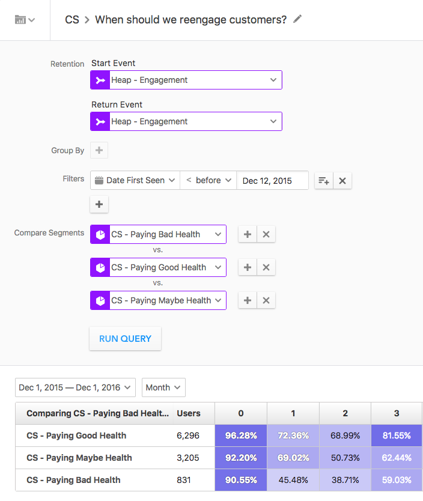Remove the Paying Maybe Health segment
Viewport: 423px width, 501px height.
[266, 300]
